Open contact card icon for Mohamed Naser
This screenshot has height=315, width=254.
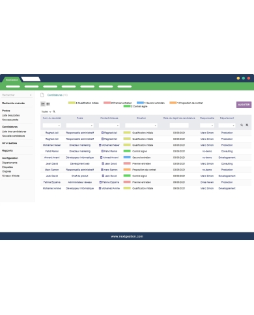pos(100,145)
